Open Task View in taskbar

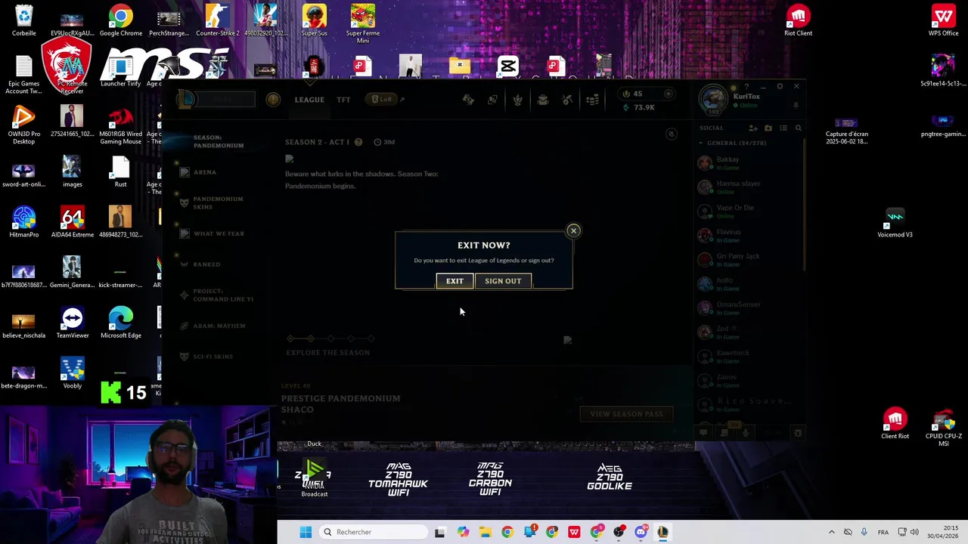[x=440, y=532]
